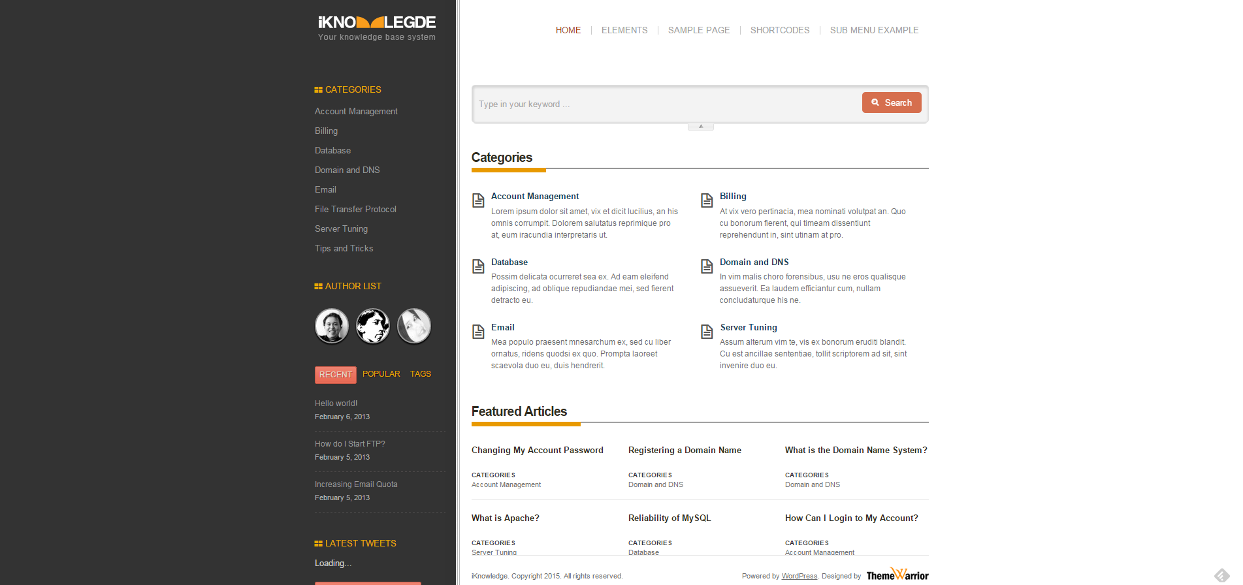Screen dimensions: 1243x585
Task: Click the document icon next to Database
Action: coord(478,266)
